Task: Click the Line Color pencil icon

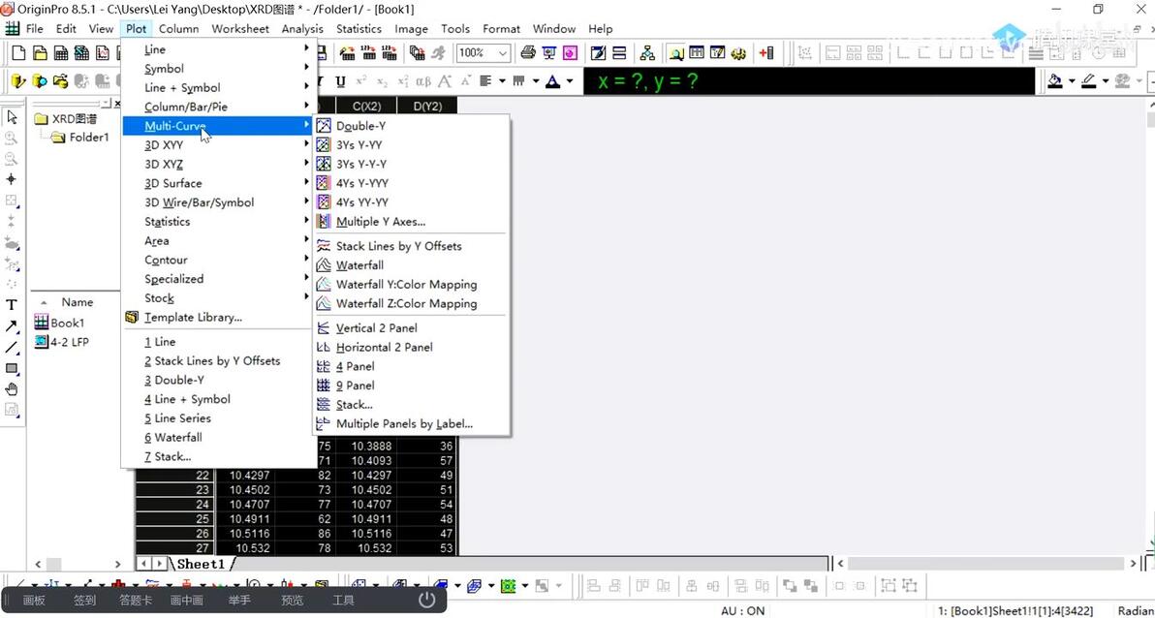Action: 1089,81
